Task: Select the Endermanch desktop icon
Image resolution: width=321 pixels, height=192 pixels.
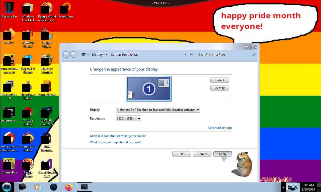Action: [9, 114]
